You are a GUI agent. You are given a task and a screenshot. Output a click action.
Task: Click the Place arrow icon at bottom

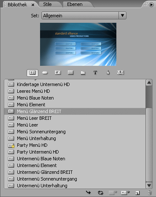[88, 192]
